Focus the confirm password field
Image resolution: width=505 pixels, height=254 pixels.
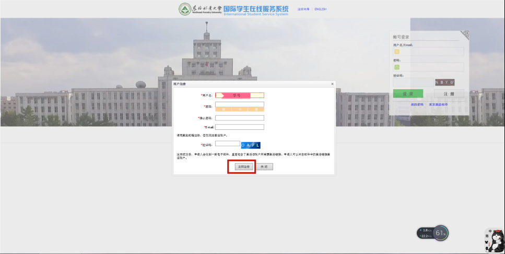coord(239,118)
